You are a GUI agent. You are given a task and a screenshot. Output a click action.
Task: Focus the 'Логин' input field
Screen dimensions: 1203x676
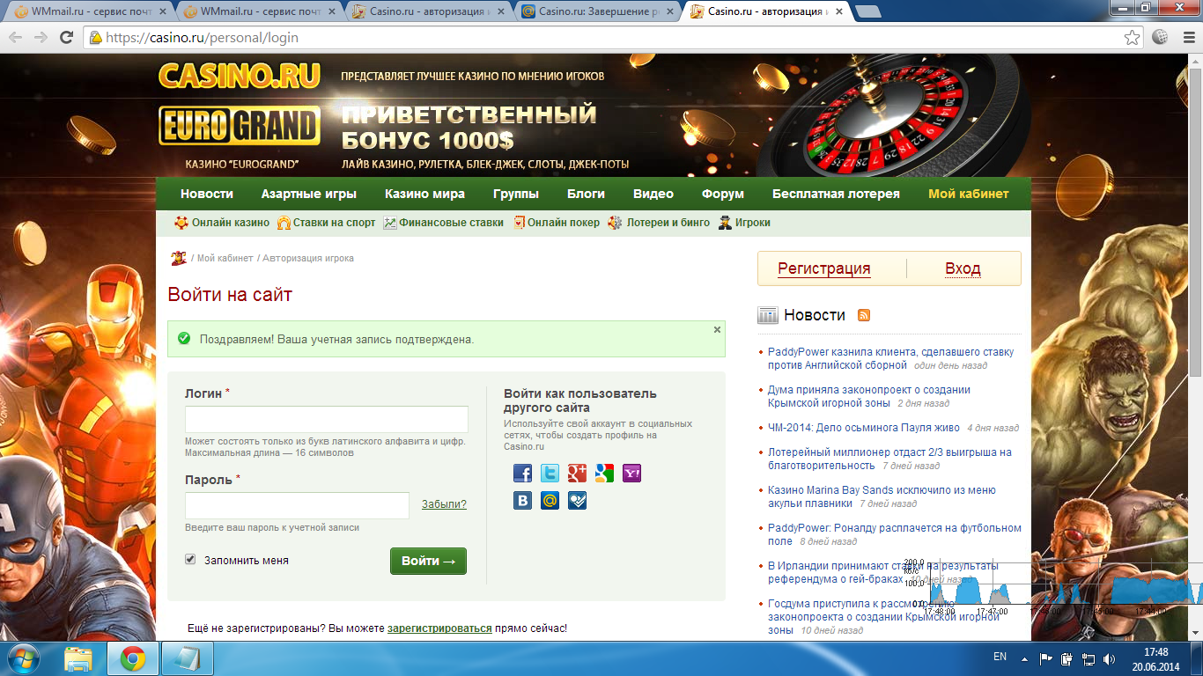pyautogui.click(x=327, y=419)
